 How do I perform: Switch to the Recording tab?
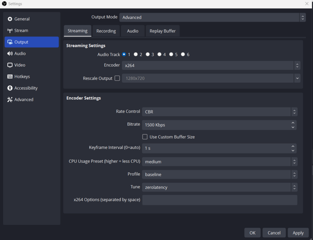pyautogui.click(x=106, y=31)
